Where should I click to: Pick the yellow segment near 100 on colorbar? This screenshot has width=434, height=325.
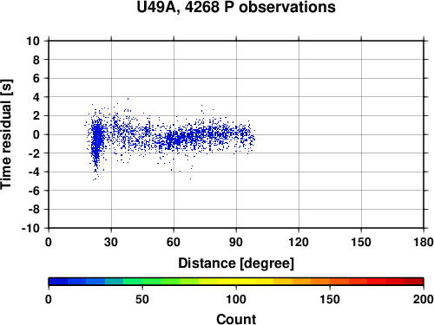point(236,282)
